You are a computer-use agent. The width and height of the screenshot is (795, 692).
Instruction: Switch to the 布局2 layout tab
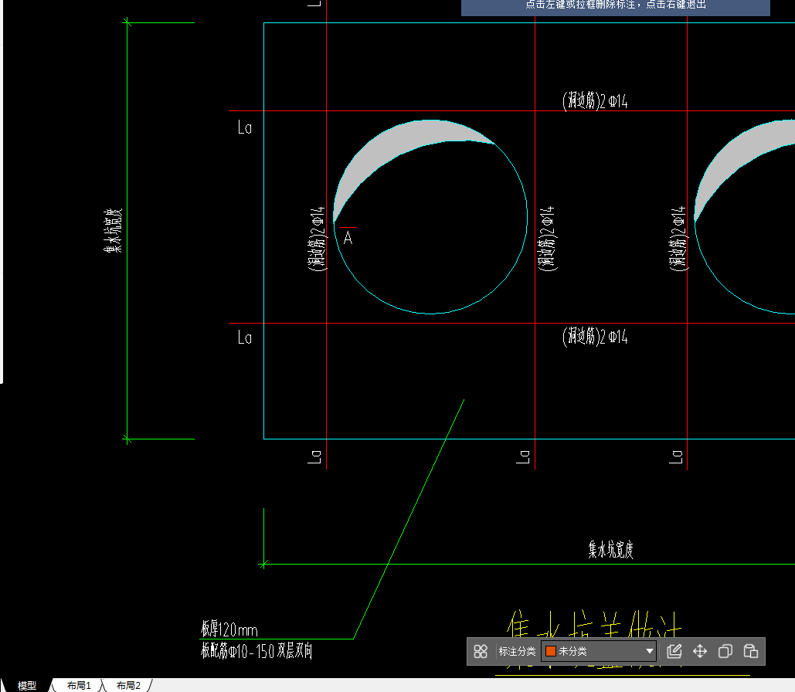coord(128,685)
